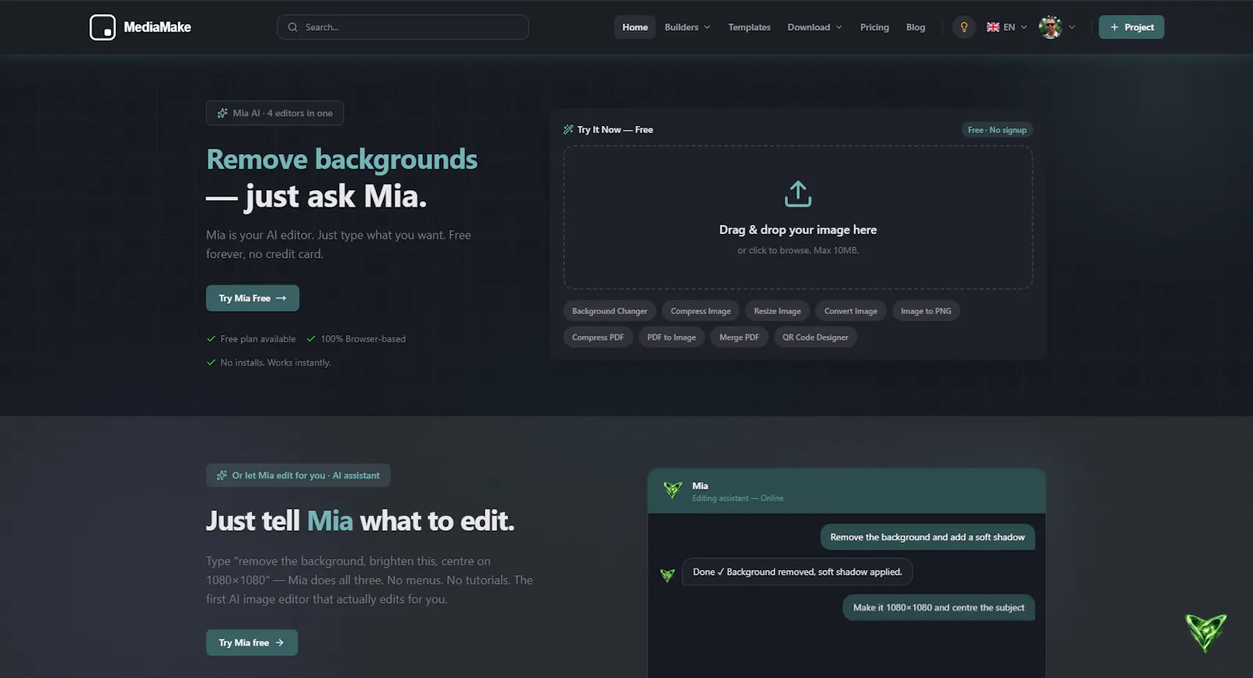Viewport: 1253px width, 678px height.
Task: Click the 'Just tell Mia what to edit.' heading
Action: 360,521
